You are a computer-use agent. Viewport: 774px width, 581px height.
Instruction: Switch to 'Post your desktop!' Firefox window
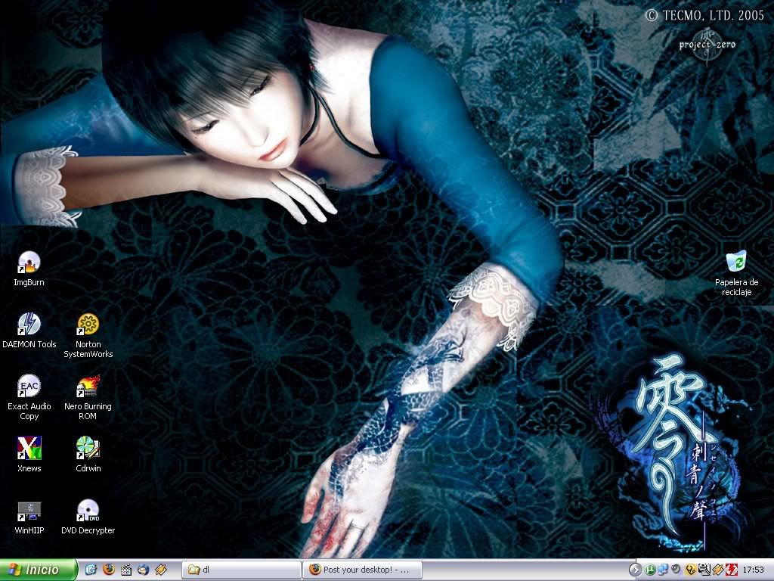pos(362,570)
